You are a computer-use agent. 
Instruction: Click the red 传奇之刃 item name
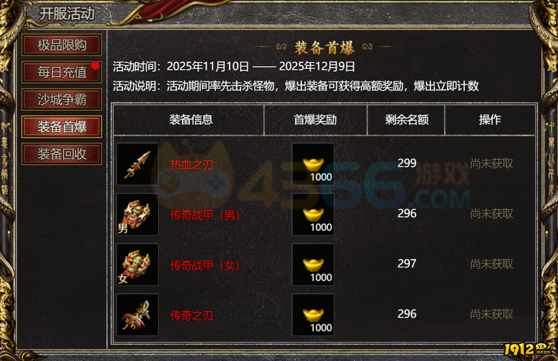tap(191, 315)
